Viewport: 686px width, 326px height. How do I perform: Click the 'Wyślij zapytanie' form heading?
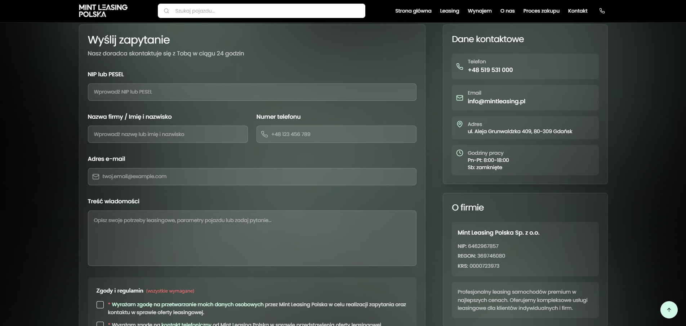pyautogui.click(x=129, y=40)
